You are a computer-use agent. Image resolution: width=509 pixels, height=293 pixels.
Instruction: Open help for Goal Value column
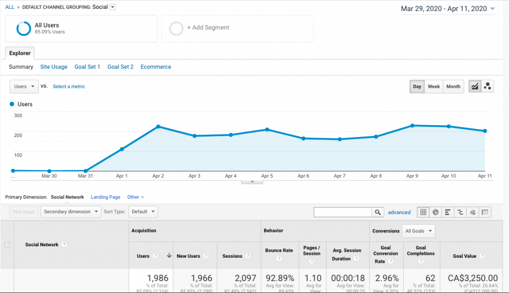(482, 256)
